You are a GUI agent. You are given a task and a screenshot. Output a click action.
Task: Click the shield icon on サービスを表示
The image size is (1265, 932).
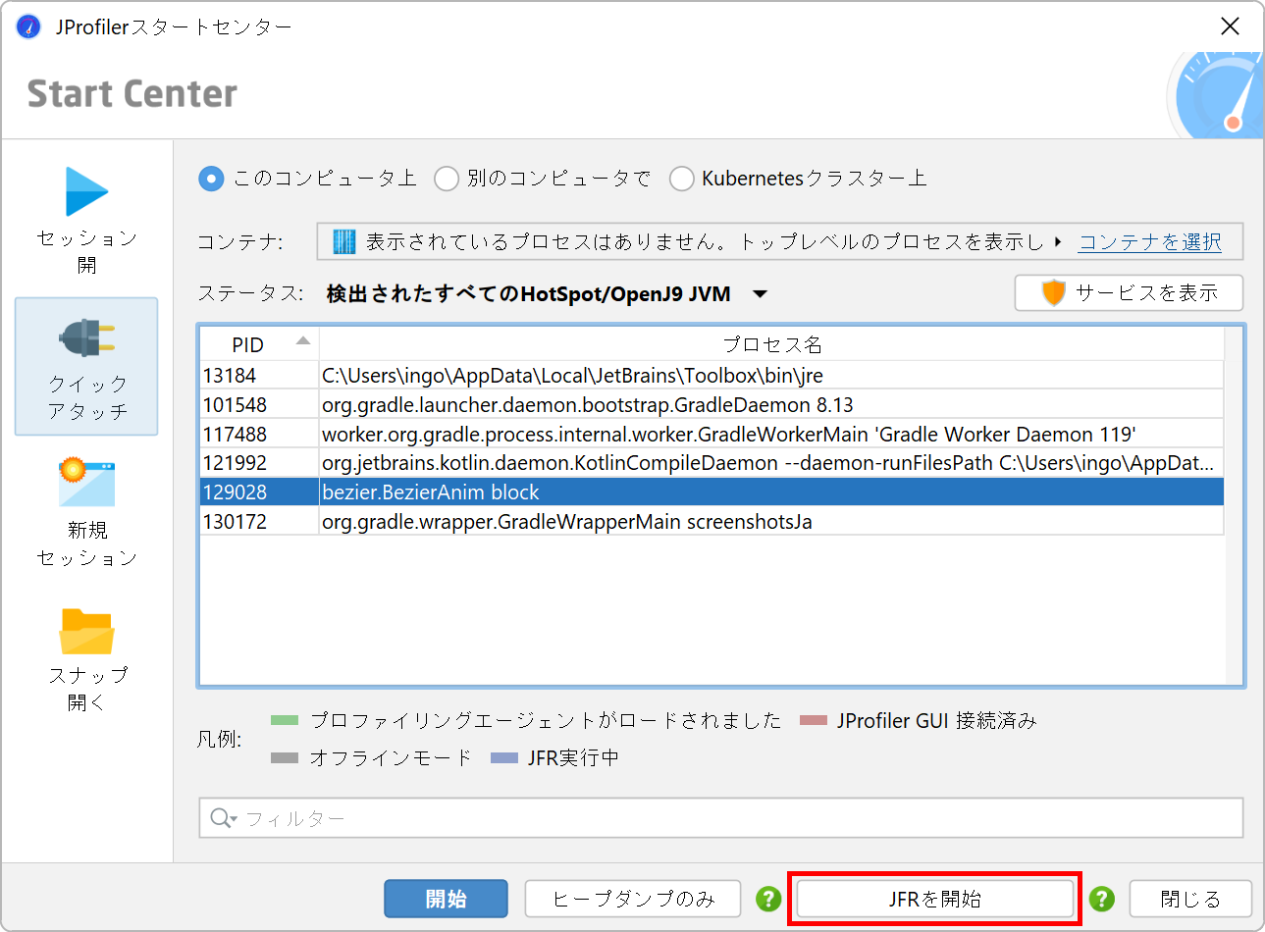[1053, 292]
